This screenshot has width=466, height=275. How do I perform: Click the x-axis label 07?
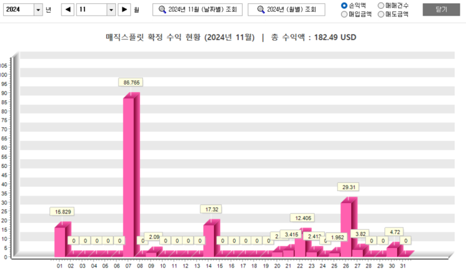128,266
